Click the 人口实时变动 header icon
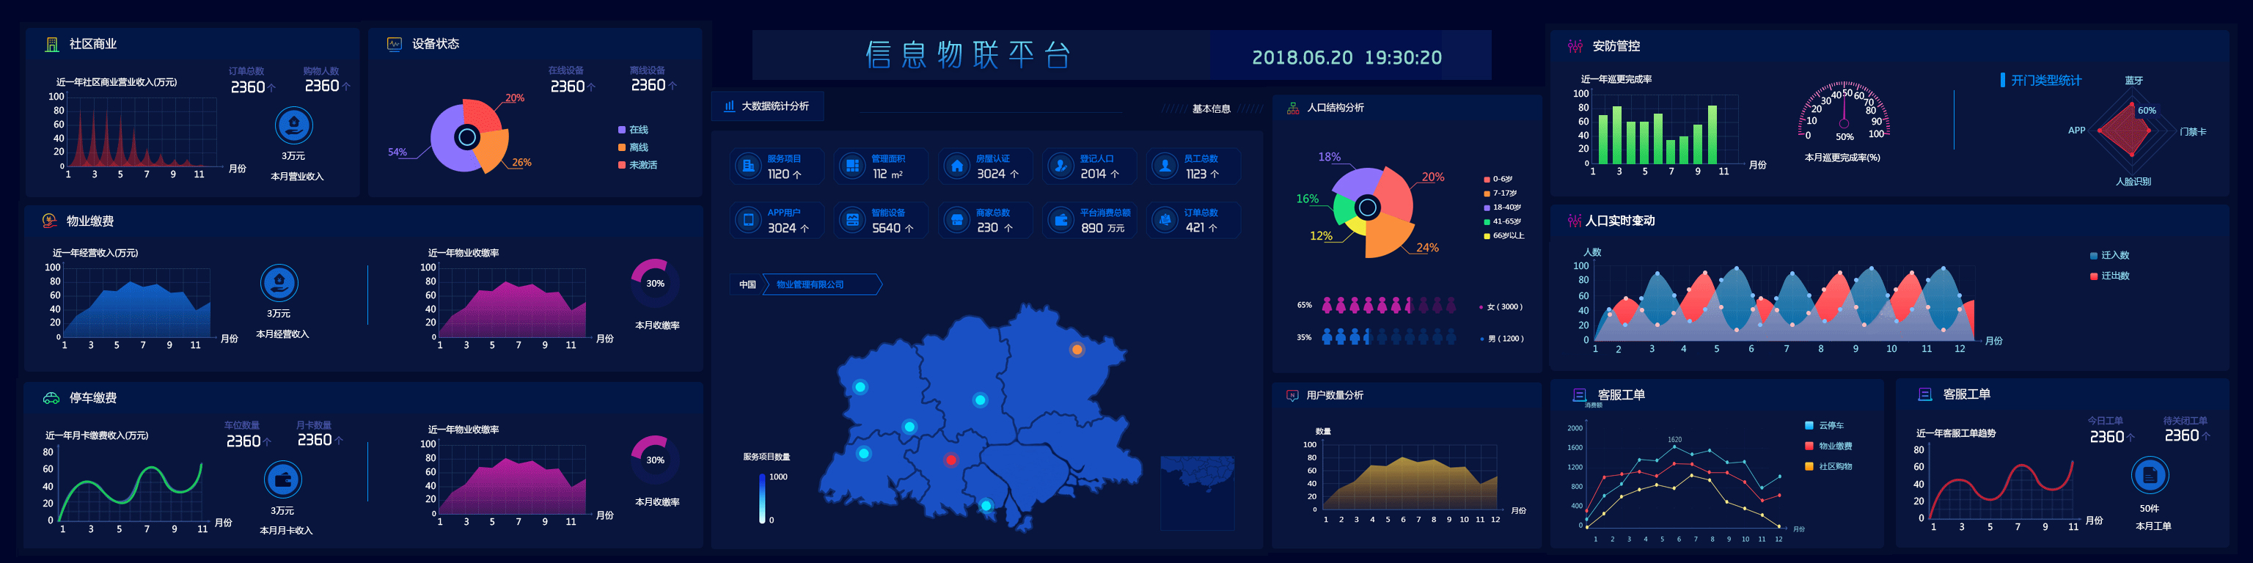 [1575, 221]
